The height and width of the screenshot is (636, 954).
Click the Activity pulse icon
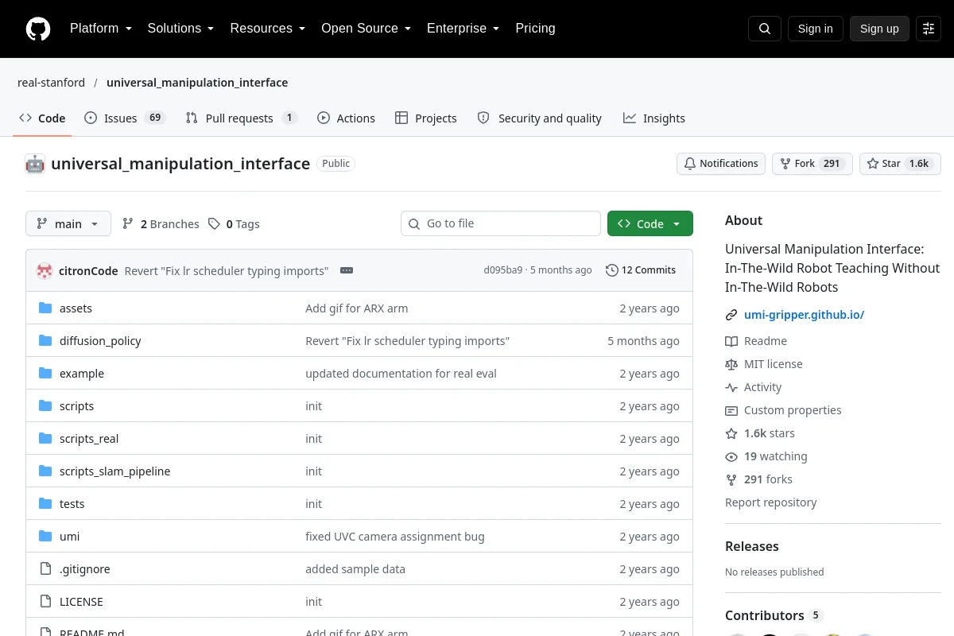click(731, 387)
